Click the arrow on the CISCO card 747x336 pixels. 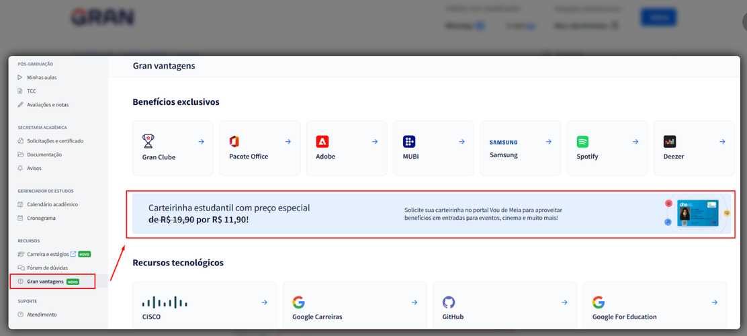[x=265, y=302]
